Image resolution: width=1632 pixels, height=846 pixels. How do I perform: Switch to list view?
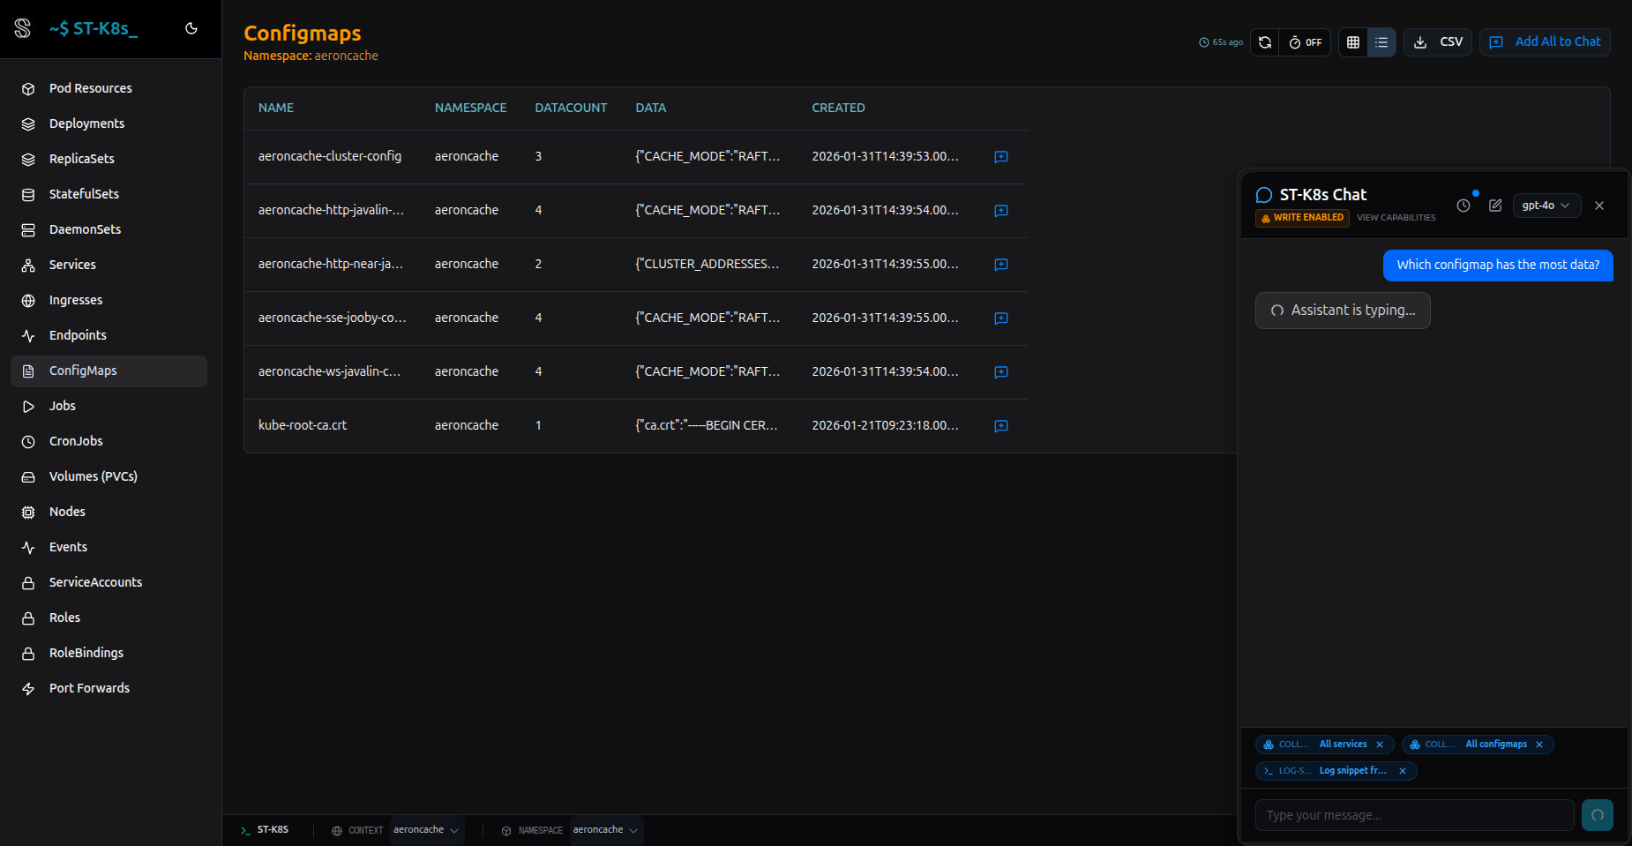(1381, 42)
